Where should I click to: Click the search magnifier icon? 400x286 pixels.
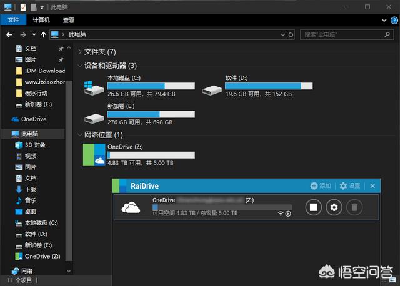(387, 34)
